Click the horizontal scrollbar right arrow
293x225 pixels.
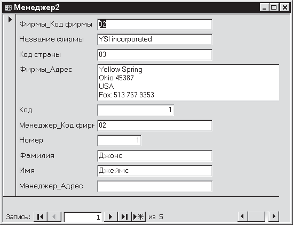pos(274,216)
